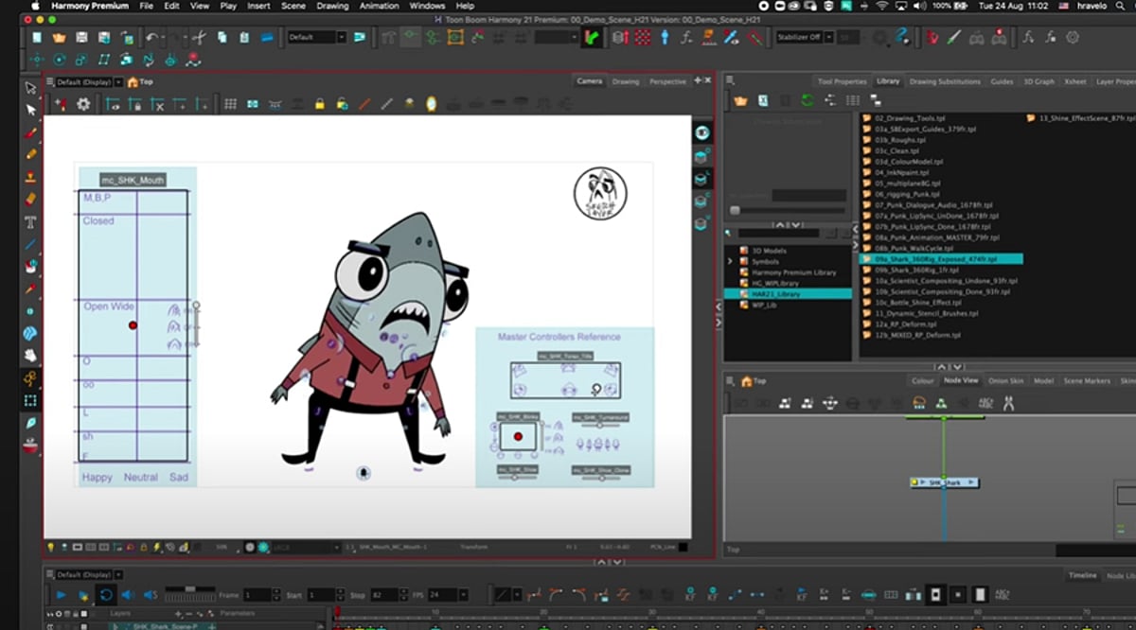Click the Stop frame input field
This screenshot has height=630, width=1136.
click(x=382, y=595)
